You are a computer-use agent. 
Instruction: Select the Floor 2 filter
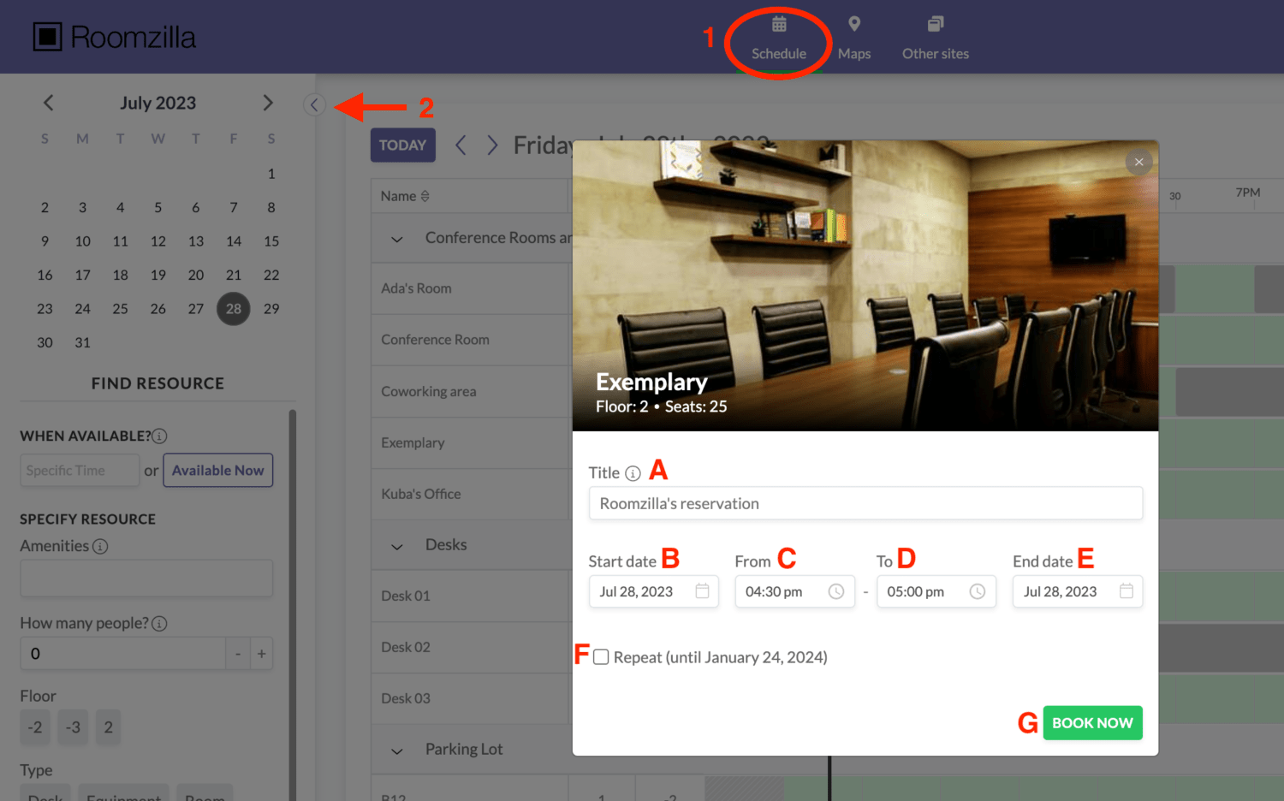point(108,727)
